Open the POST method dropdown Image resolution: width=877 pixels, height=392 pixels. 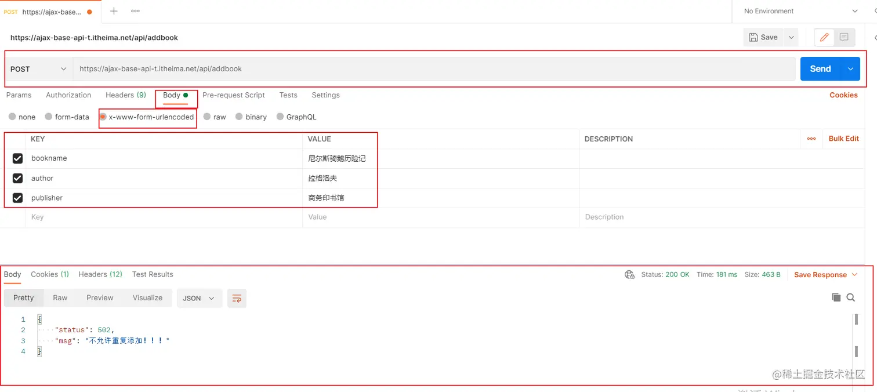pos(38,69)
